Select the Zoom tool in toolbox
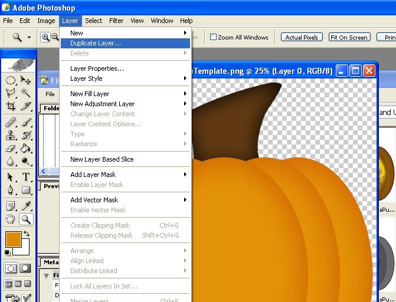The height and width of the screenshot is (302, 396). pyautogui.click(x=26, y=219)
